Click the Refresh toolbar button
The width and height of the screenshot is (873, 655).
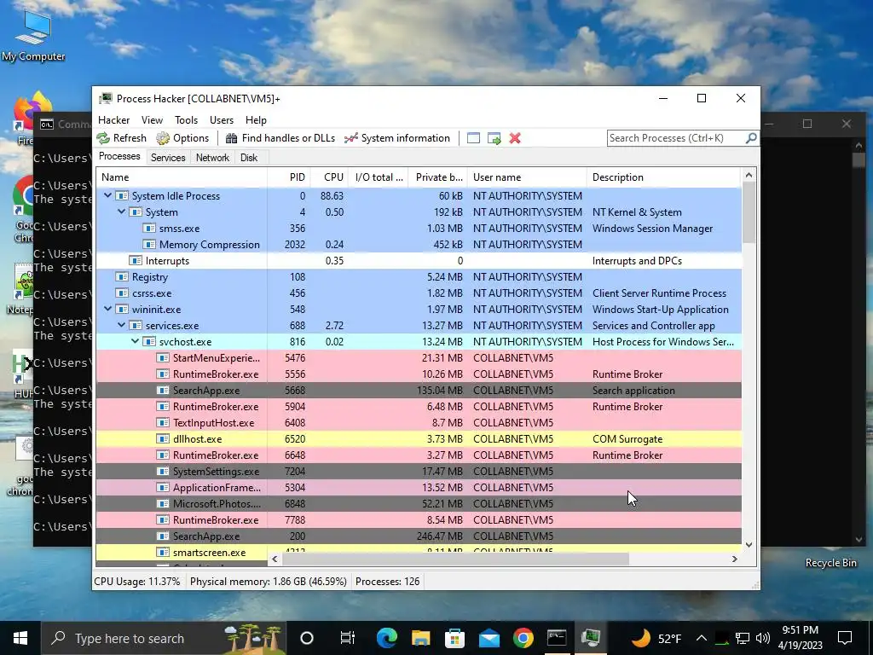[x=121, y=138]
